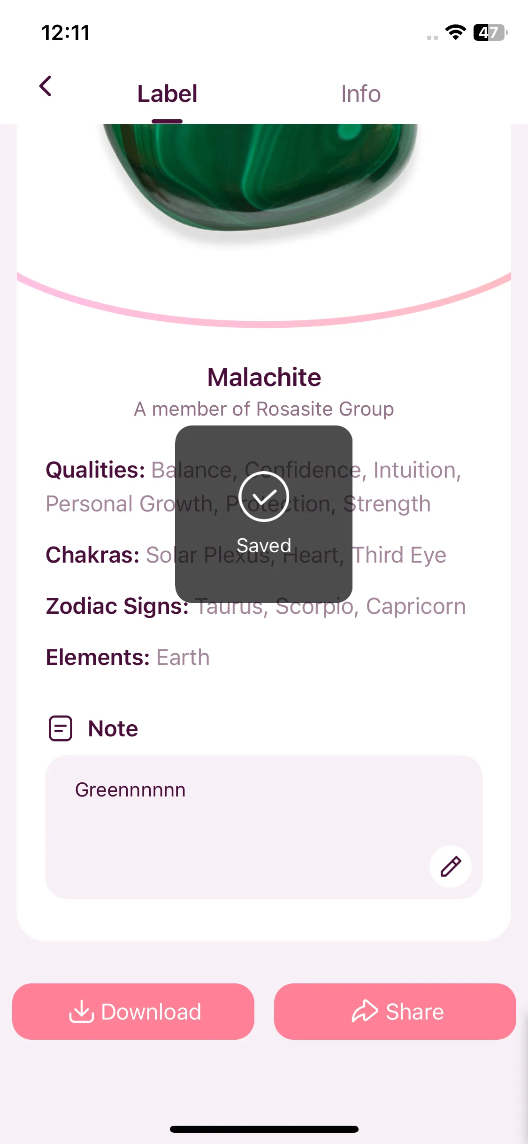This screenshot has height=1144, width=528.
Task: Download the Malachite label
Action: click(x=133, y=1012)
